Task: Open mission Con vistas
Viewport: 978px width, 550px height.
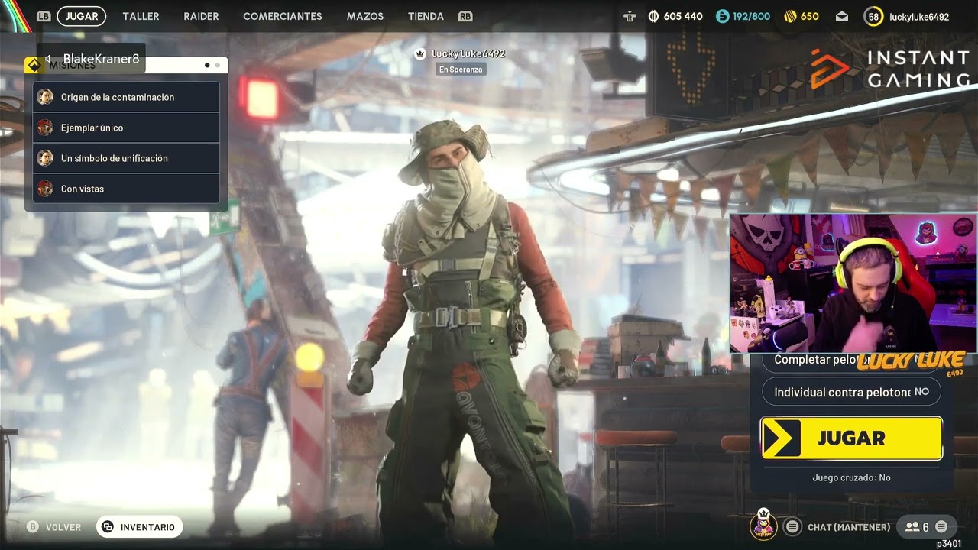Action: 126,189
